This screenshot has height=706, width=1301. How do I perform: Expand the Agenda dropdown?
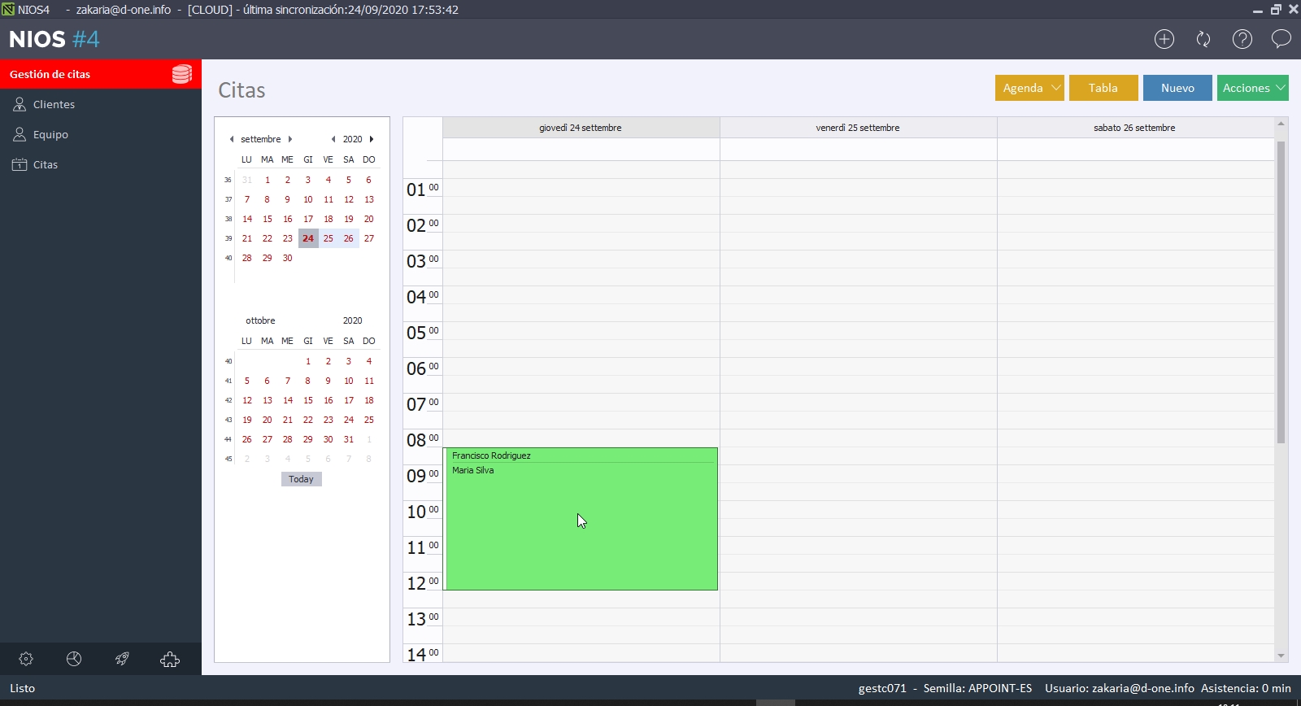pos(1029,88)
